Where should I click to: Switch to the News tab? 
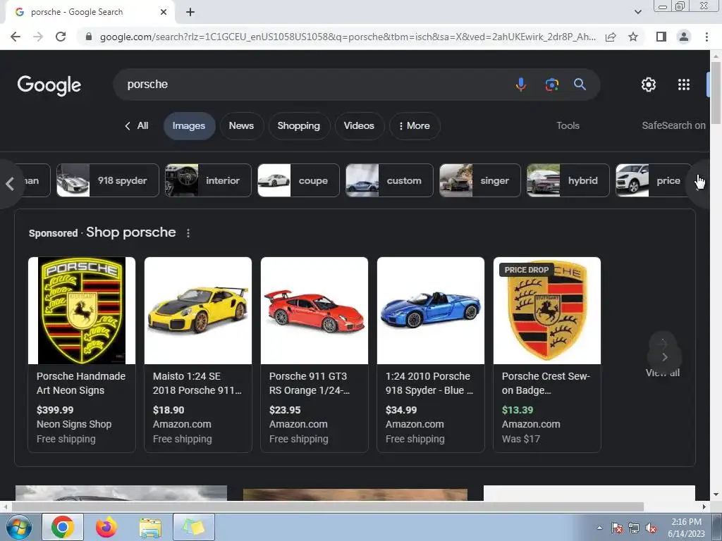pos(241,125)
